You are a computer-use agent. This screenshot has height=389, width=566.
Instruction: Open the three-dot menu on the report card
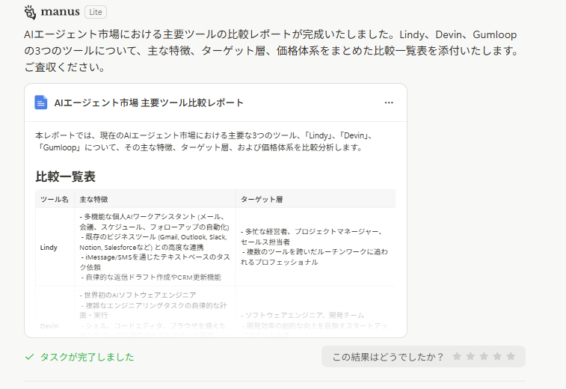point(389,102)
